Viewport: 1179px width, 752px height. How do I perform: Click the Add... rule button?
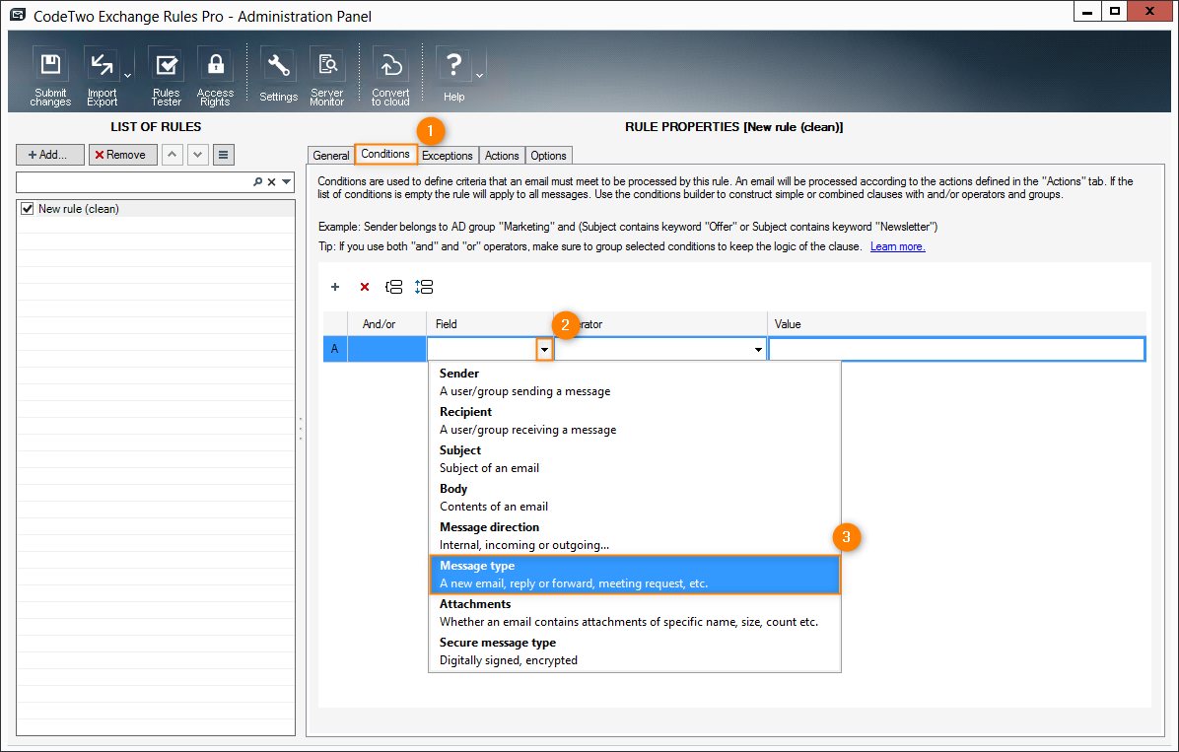coord(49,155)
